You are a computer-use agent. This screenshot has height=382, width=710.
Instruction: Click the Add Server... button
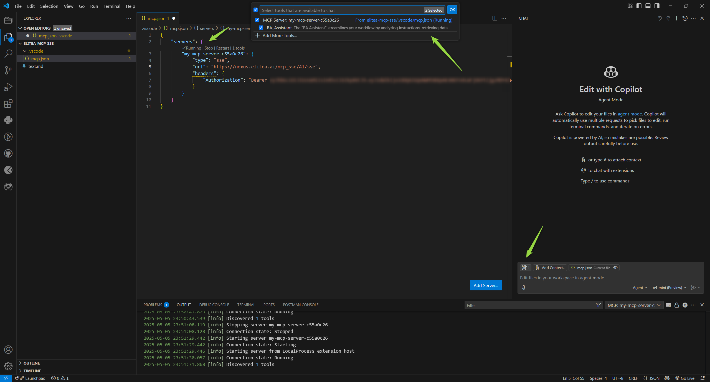pos(486,285)
